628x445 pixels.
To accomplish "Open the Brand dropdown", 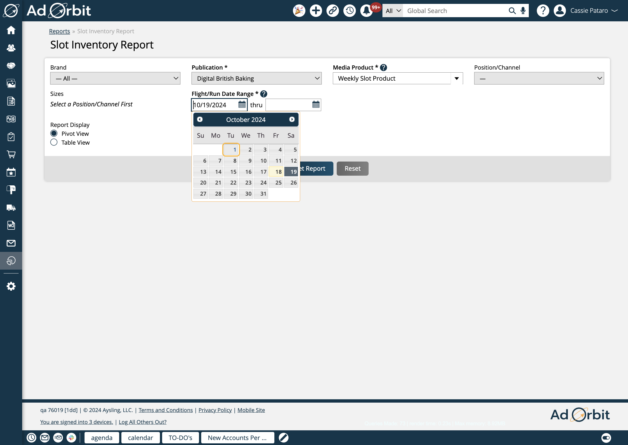I will click(x=115, y=78).
